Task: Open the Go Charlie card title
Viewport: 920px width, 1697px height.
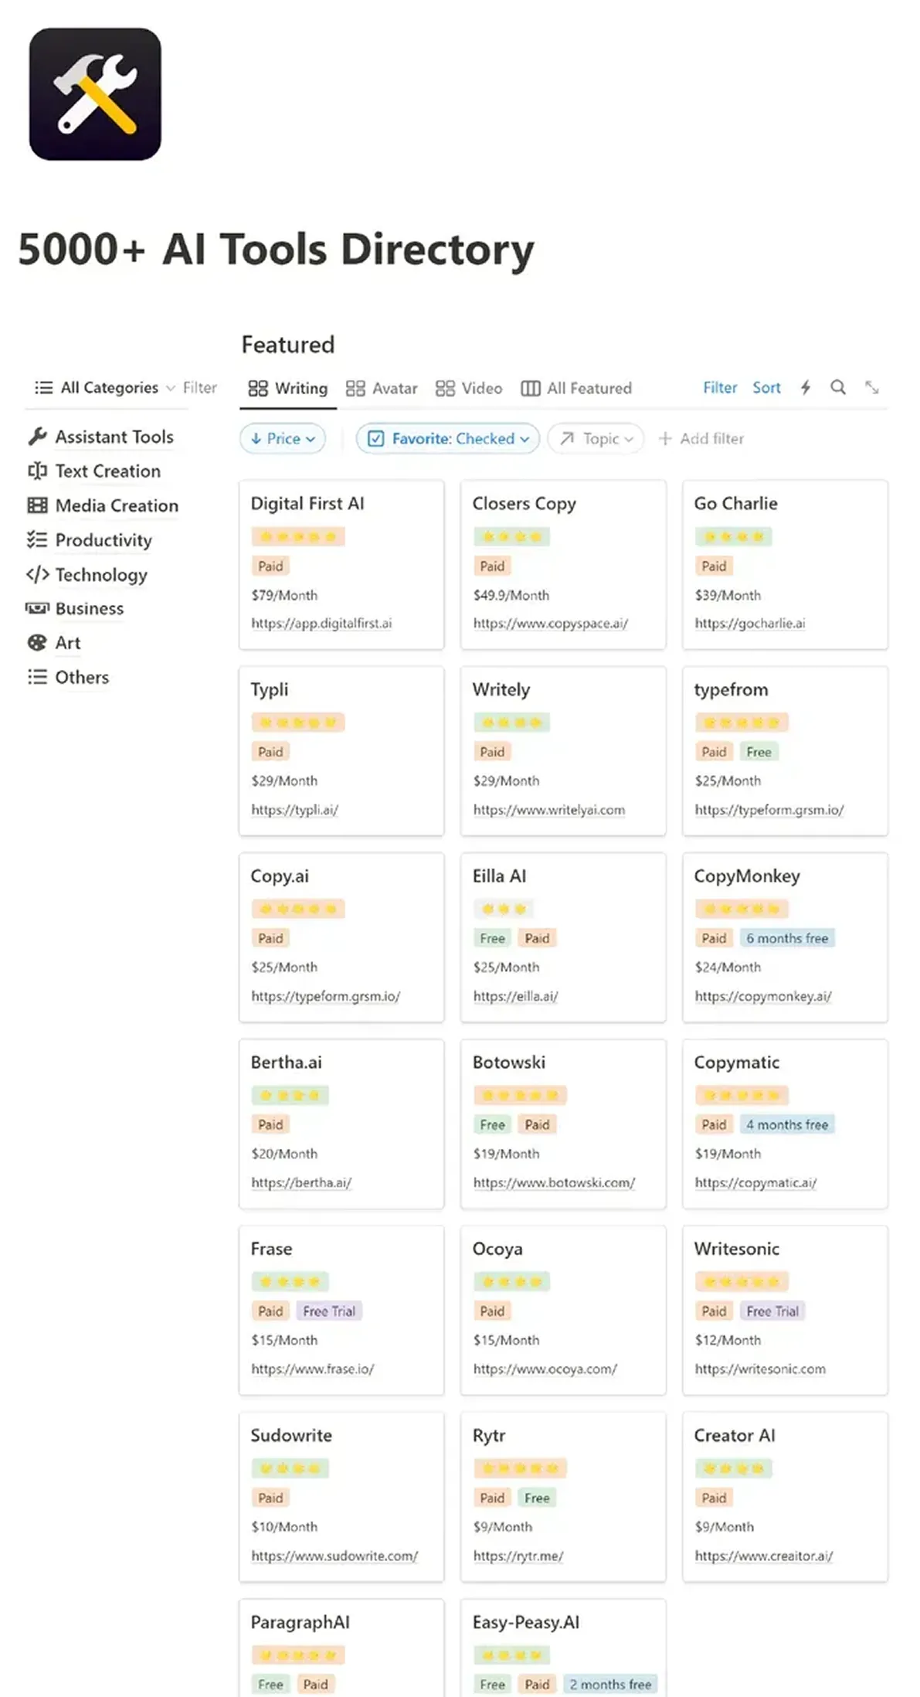Action: pos(735,503)
